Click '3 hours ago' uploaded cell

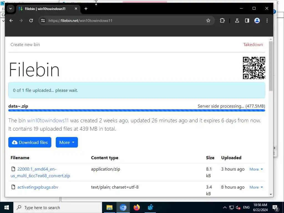[x=233, y=169]
